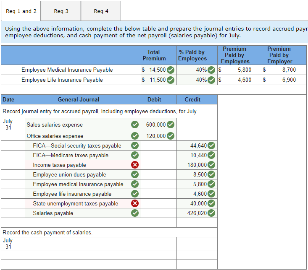Click Employee Medical Insurance Payable row label
The width and height of the screenshot is (308, 270).
click(x=67, y=70)
